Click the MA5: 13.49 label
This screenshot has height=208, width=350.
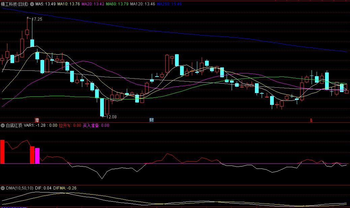(45, 4)
